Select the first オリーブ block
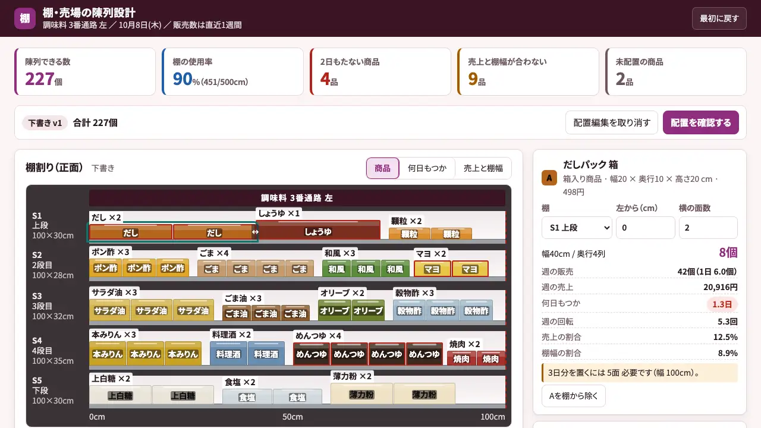Screen dimensions: 761x428 tap(335, 310)
